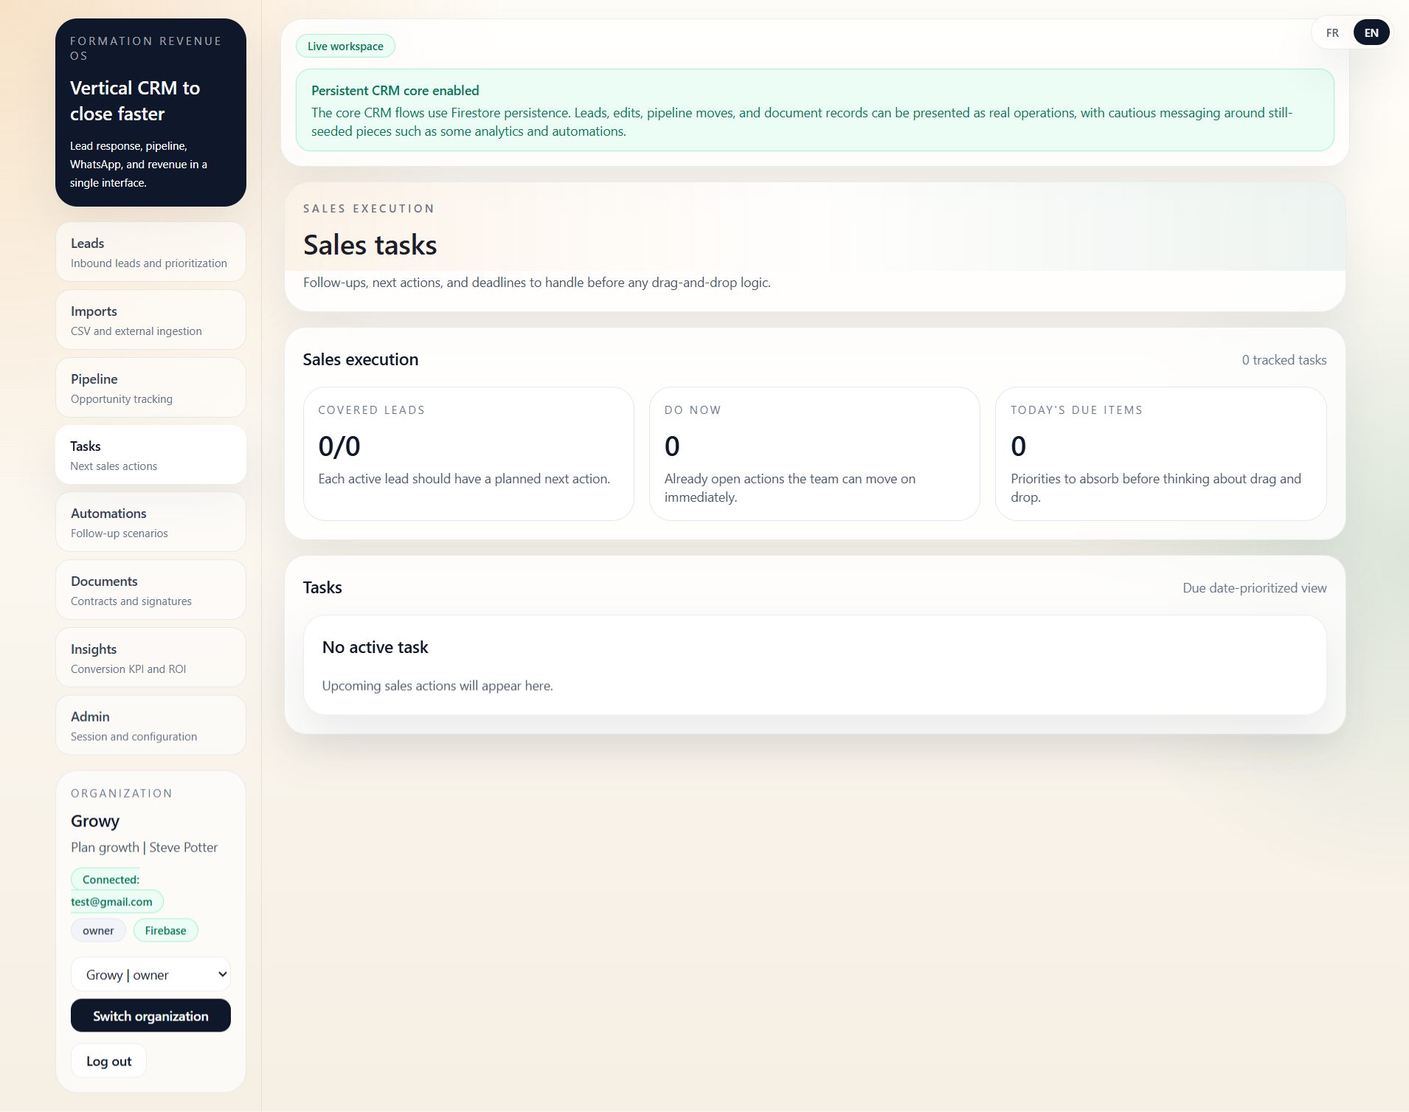Open Automations follow-up scenarios
This screenshot has height=1112, width=1409.
click(x=150, y=522)
